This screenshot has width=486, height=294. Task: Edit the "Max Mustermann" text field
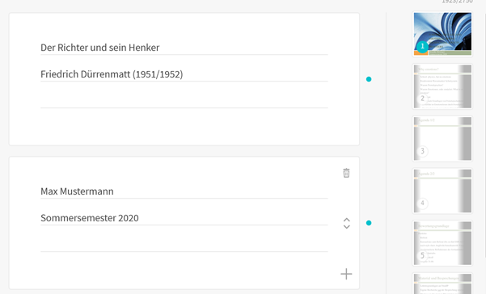[x=184, y=191]
